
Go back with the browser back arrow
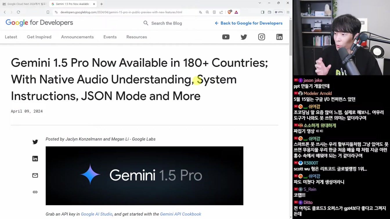click(5, 12)
